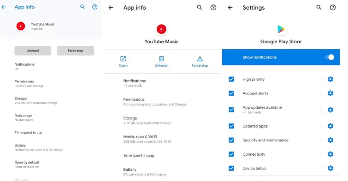Tap 'YouTube Music' title in middle screen
348x181 pixels.
161,41
